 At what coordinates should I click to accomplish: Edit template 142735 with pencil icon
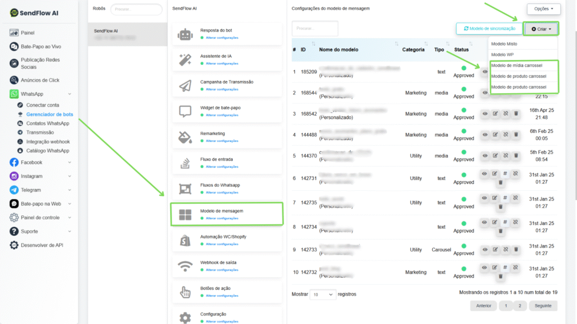point(495,197)
